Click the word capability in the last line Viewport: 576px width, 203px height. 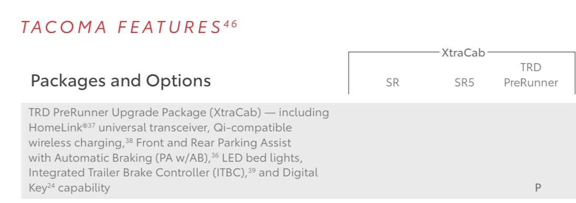(84, 188)
